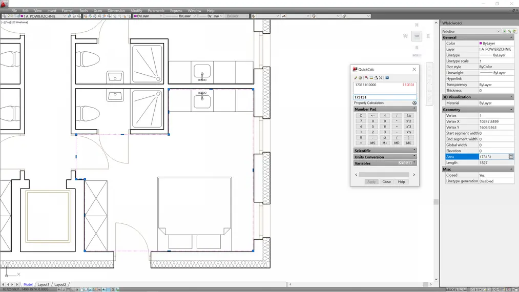Click the 1/x key on number pad
Image resolution: width=519 pixels, height=292 pixels.
(409, 116)
